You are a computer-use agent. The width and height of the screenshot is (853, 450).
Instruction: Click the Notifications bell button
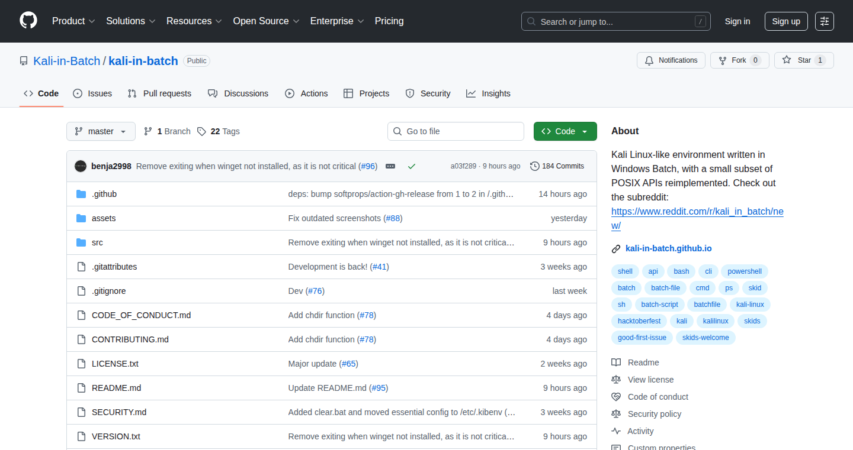(671, 60)
